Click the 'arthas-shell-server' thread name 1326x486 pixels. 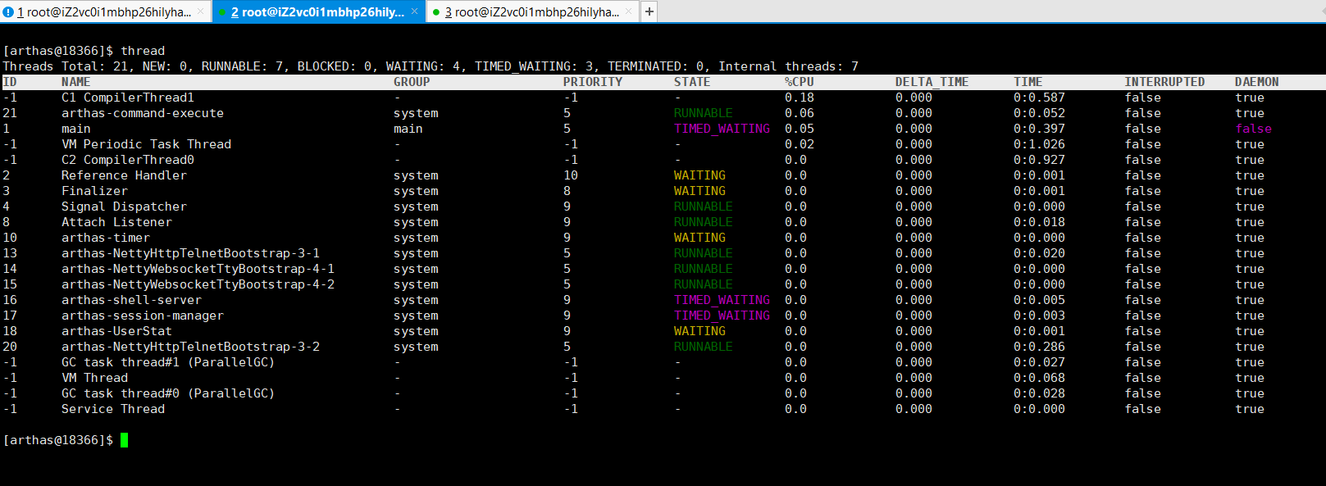pyautogui.click(x=131, y=300)
